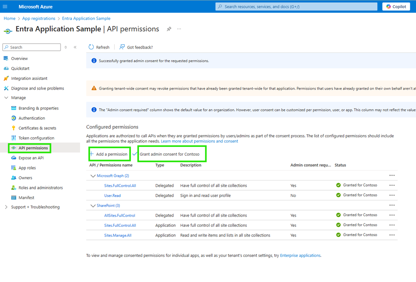
Task: Open the Overview menu item
Action: [x=19, y=58]
